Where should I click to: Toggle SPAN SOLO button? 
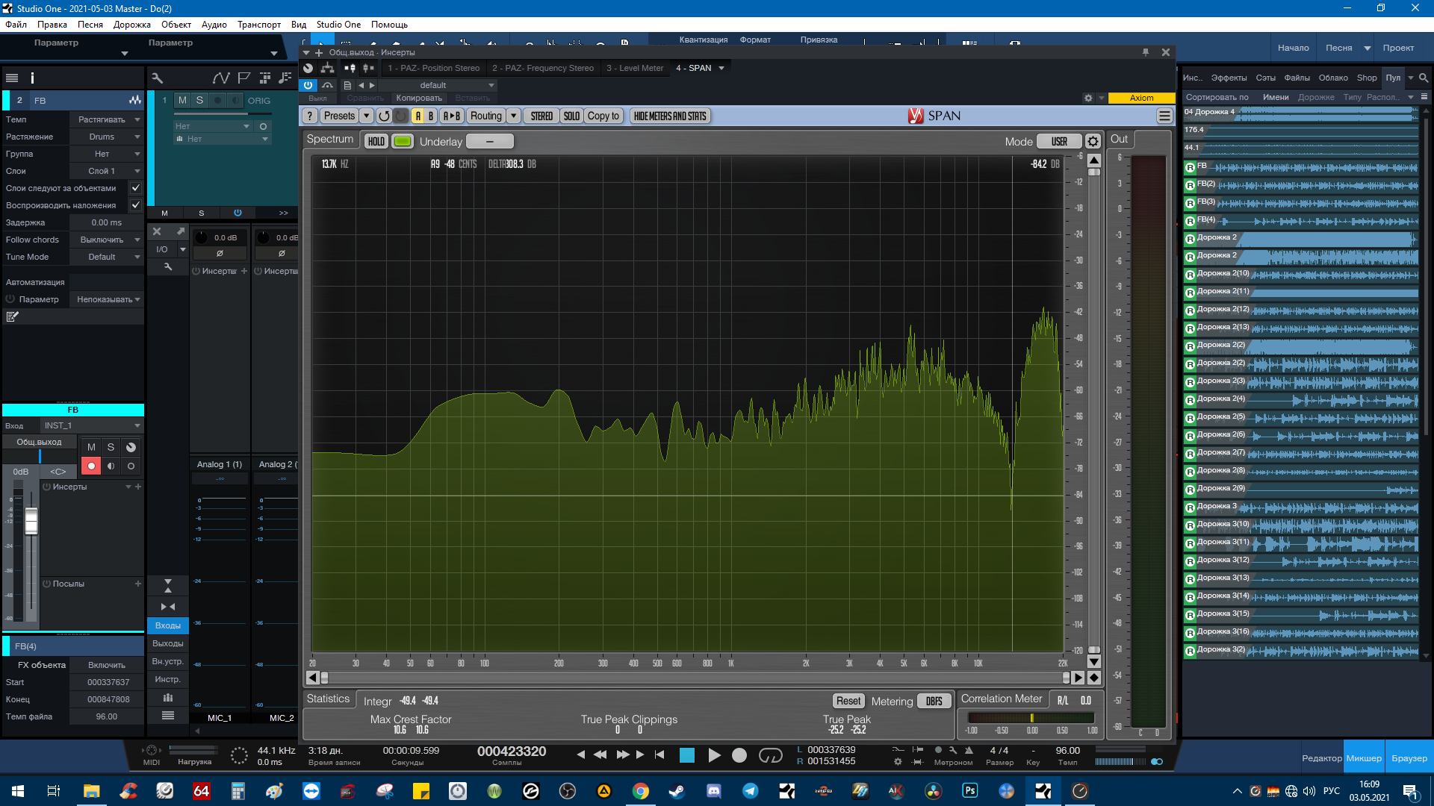click(571, 116)
